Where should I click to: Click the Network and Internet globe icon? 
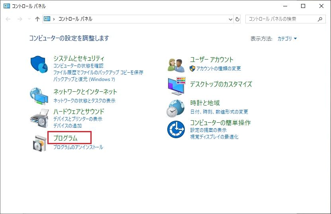39,96
